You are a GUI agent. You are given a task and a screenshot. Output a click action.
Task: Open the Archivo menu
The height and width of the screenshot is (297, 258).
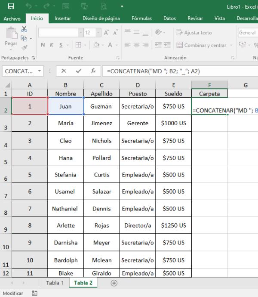click(x=12, y=19)
